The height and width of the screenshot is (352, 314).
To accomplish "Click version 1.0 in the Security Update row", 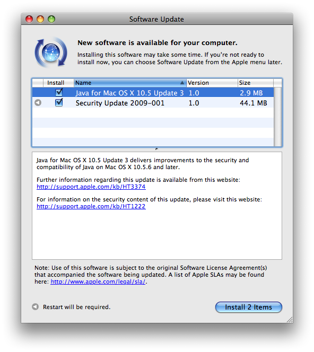I will (x=194, y=103).
